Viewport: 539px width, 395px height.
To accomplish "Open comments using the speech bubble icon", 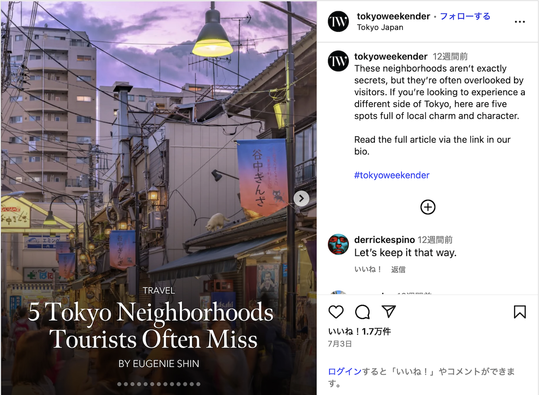I will point(362,312).
